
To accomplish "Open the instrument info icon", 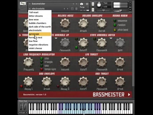I will click(87, 4).
